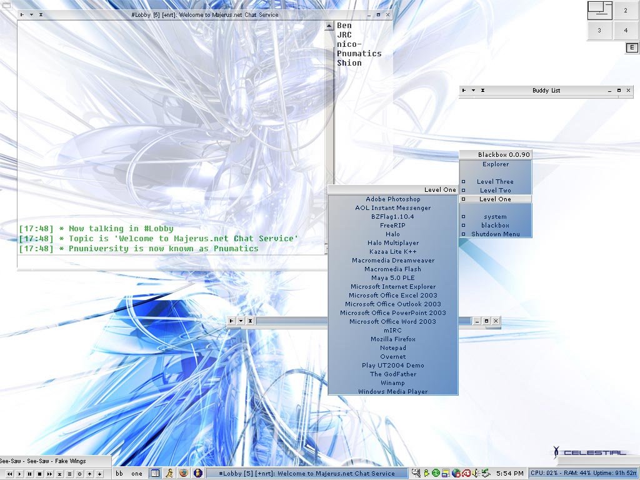Click the #Lobby chat task in the taskbar
640x480 pixels.
click(x=306, y=474)
